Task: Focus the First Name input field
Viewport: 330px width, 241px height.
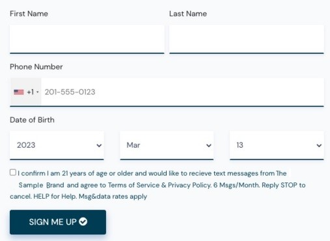Action: [87, 38]
